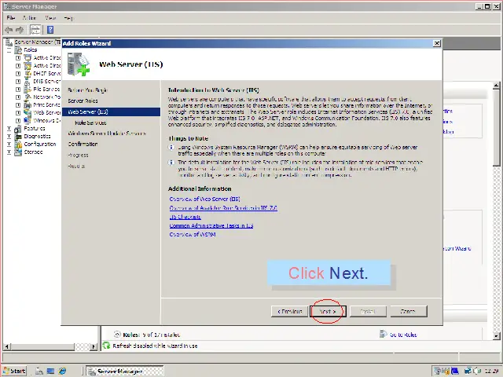Click the DHCP Server role icon
503x377 pixels.
point(28,73)
